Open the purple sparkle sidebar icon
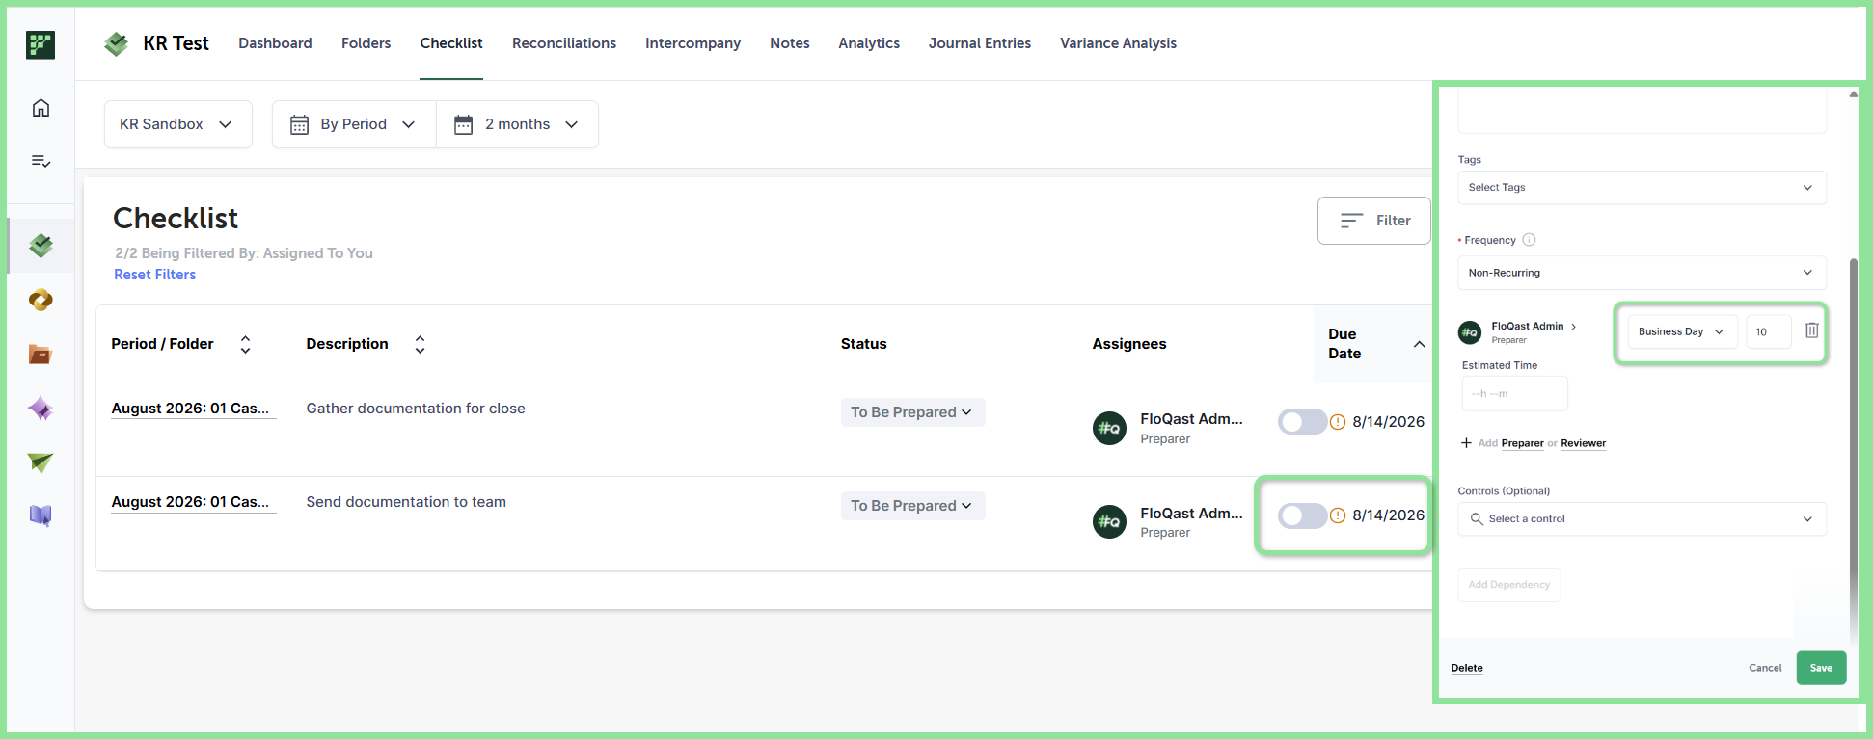The width and height of the screenshot is (1873, 739). coord(41,409)
